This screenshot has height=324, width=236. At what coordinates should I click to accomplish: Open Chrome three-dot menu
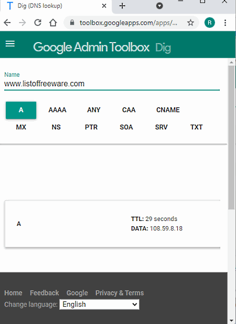click(225, 23)
